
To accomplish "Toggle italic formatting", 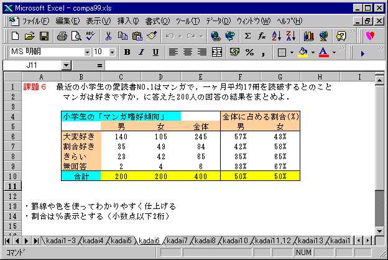I will click(x=141, y=52).
